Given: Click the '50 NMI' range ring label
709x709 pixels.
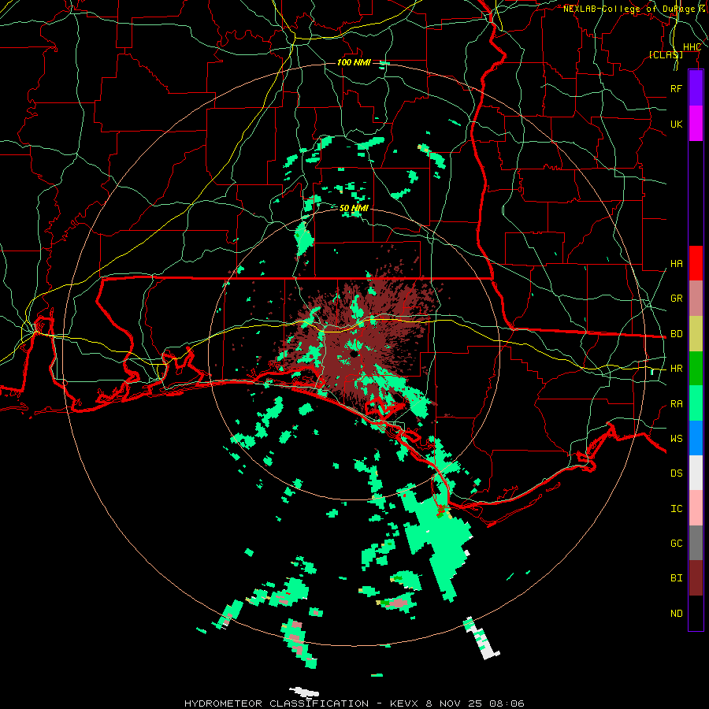Looking at the screenshot, I should click(354, 208).
